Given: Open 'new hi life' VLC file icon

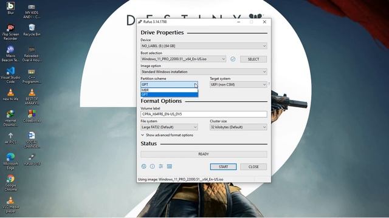Looking at the screenshot, I should tap(10, 95).
